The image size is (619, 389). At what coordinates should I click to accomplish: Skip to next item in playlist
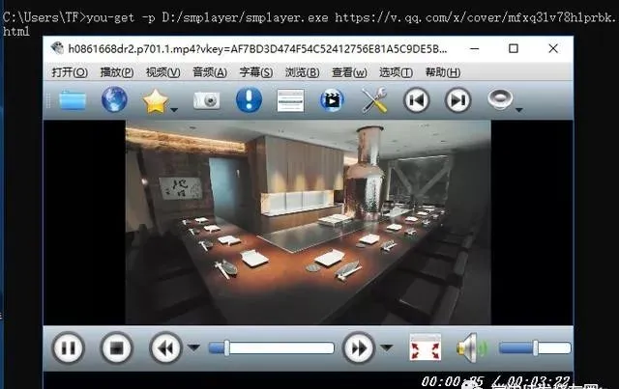[457, 100]
